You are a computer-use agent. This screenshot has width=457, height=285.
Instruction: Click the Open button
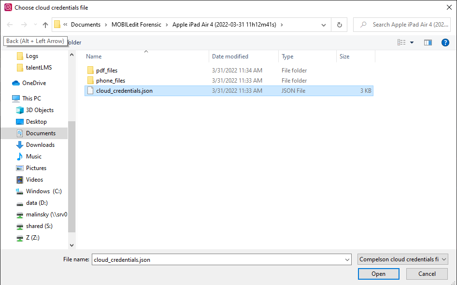click(x=378, y=274)
